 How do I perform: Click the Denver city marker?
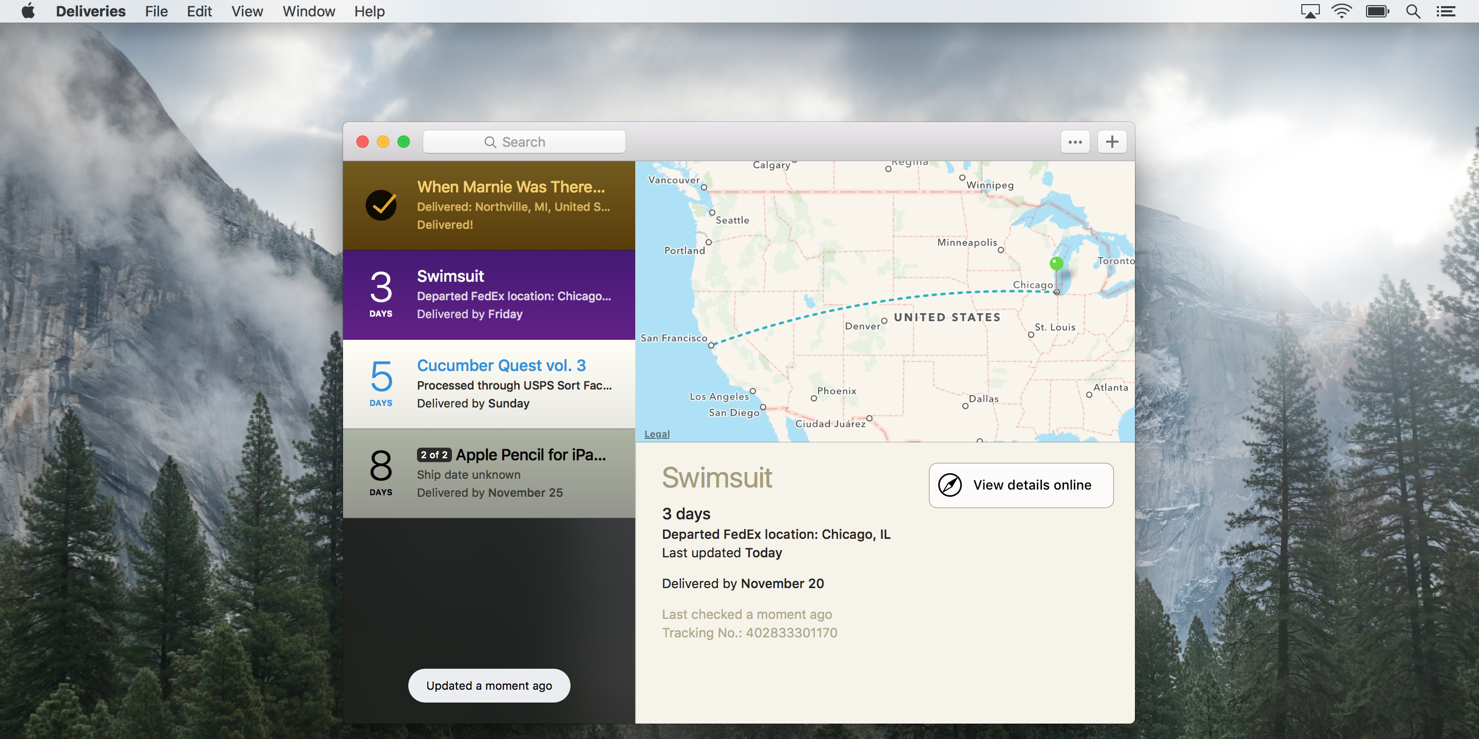pyautogui.click(x=884, y=321)
